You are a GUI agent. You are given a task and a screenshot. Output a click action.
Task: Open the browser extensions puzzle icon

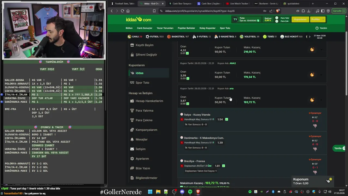pos(303,11)
